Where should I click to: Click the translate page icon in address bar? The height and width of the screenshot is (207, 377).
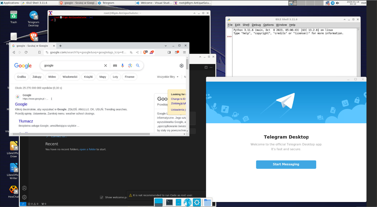(131, 52)
